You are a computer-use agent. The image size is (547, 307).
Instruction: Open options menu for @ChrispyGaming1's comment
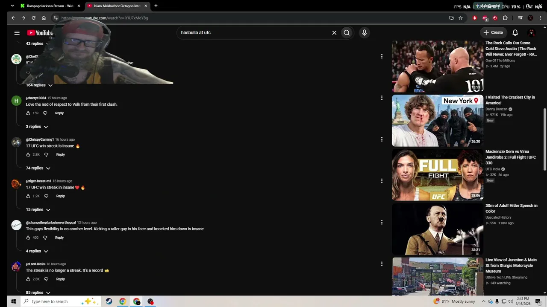pos(382,139)
